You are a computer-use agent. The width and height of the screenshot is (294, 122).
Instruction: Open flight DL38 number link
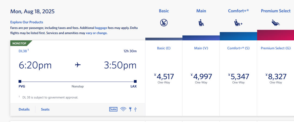(23, 51)
